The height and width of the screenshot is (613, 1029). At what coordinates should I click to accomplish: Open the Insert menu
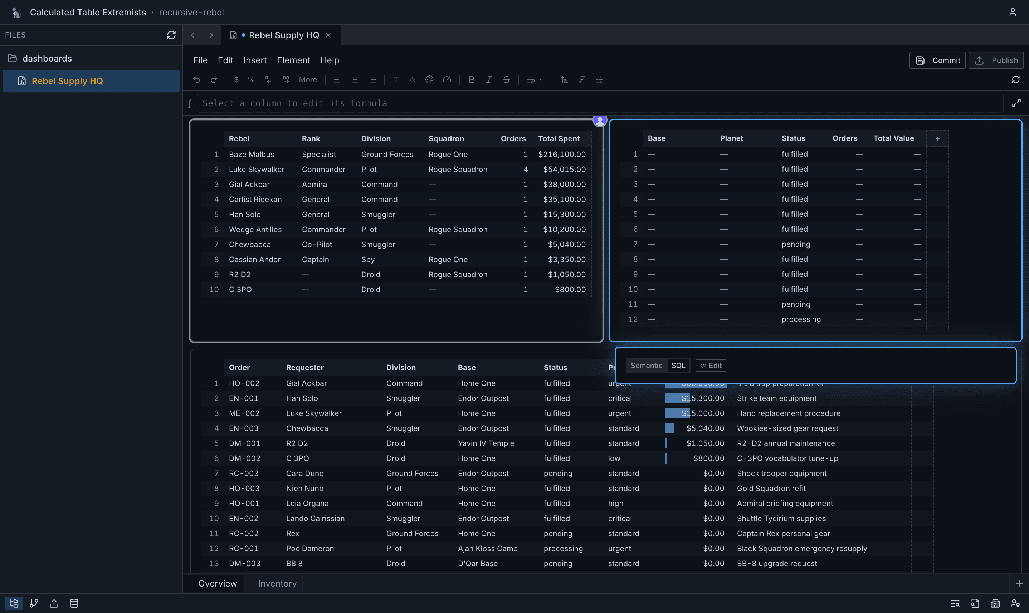point(255,60)
